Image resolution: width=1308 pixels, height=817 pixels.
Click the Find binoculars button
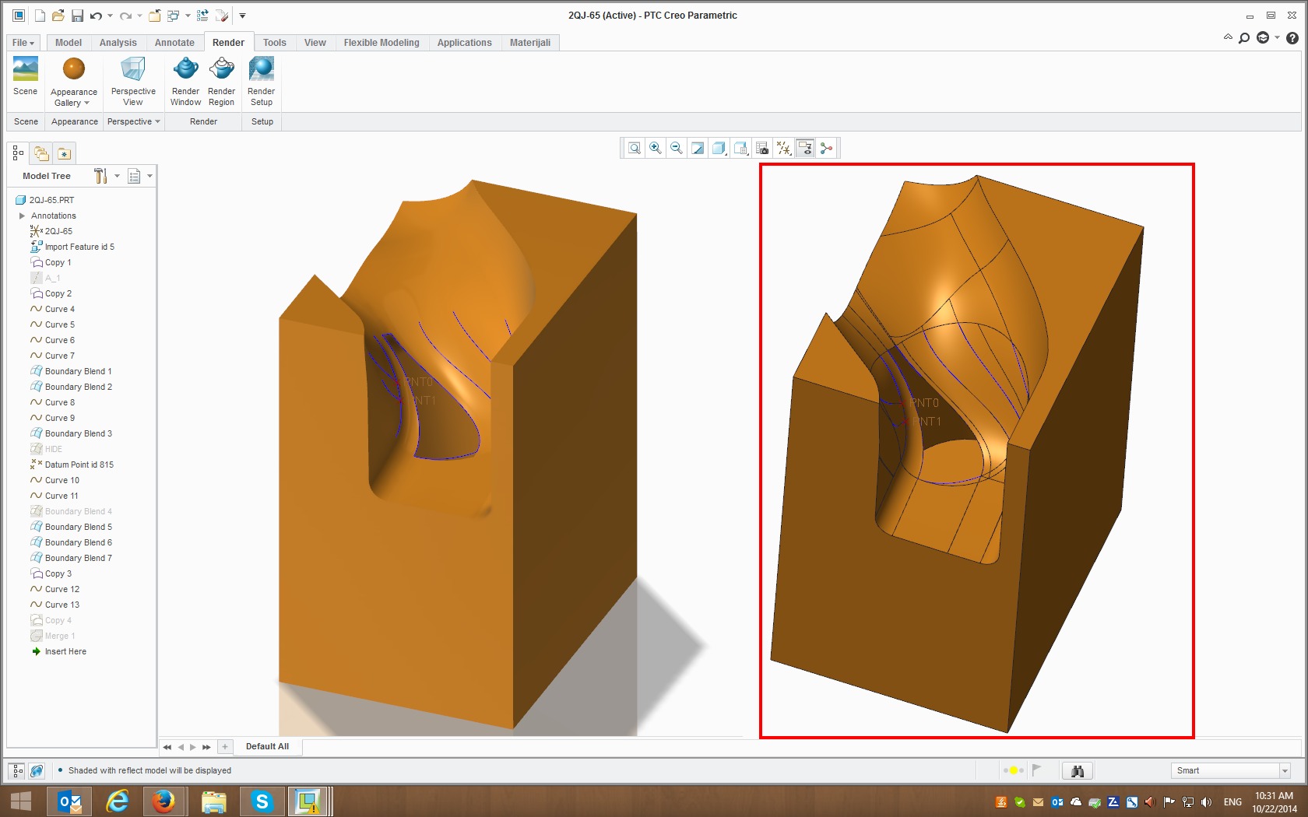1078,770
